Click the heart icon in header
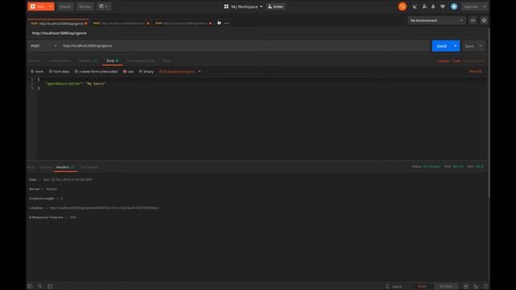The width and height of the screenshot is (516, 290). click(443, 6)
